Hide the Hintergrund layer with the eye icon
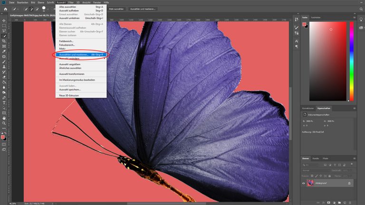Image resolution: width=365 pixels, height=205 pixels. click(x=304, y=183)
